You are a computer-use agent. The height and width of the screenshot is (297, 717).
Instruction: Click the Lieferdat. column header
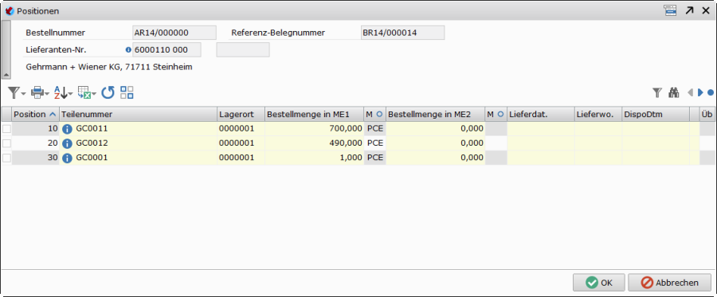(x=540, y=114)
